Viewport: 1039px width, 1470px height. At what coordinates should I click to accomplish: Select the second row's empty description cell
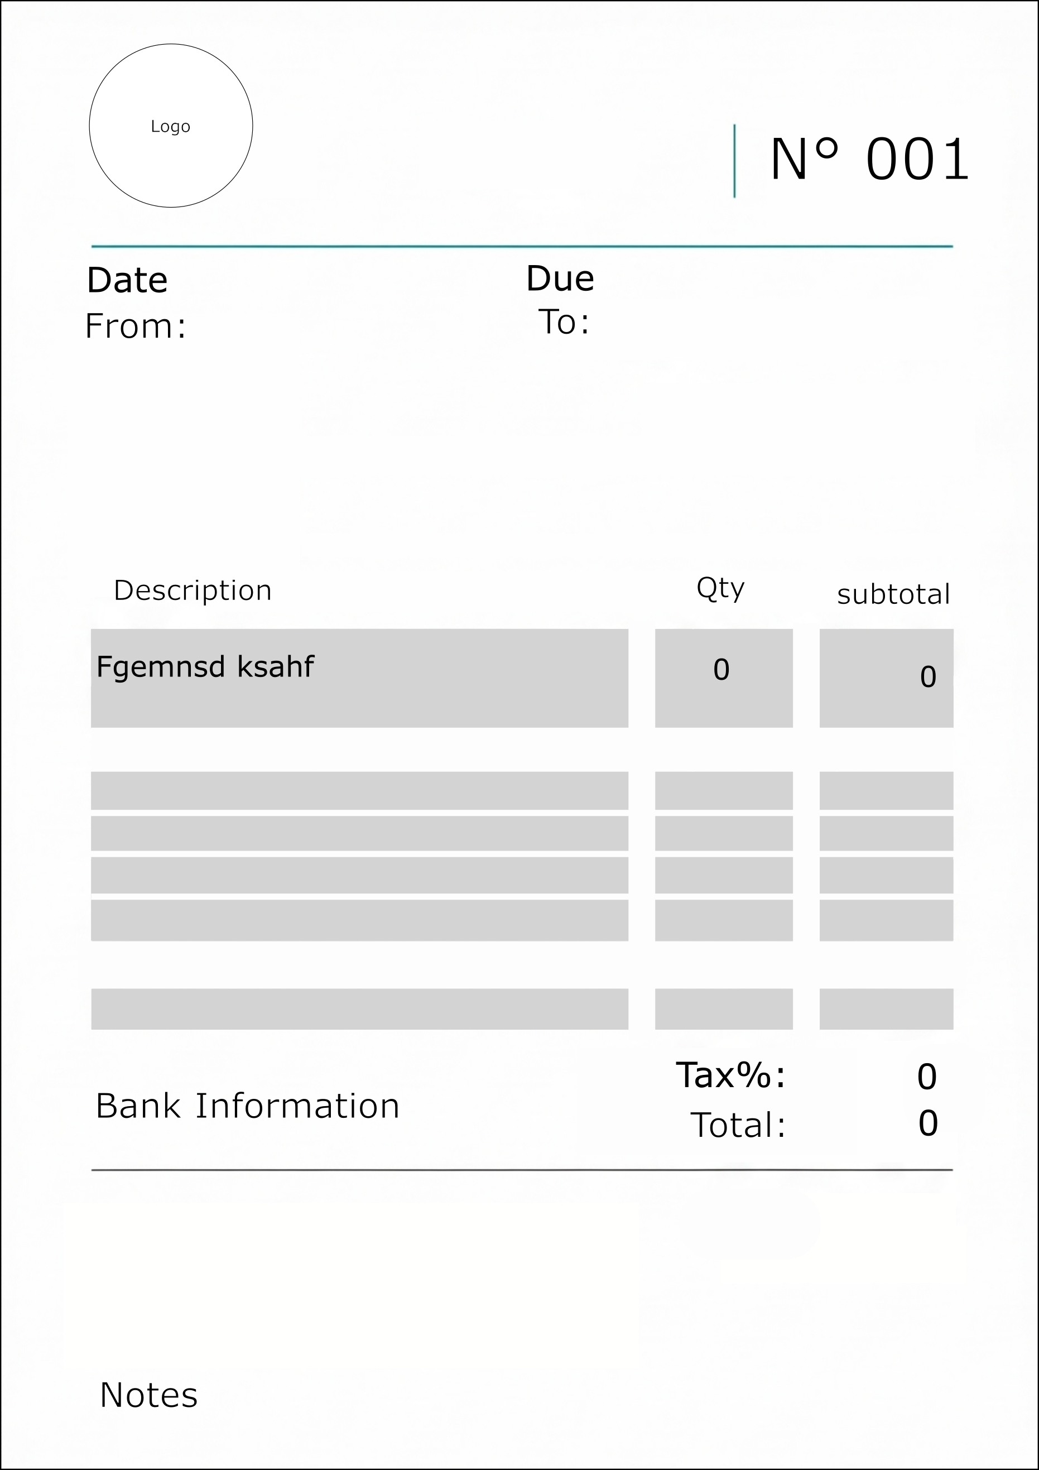(x=359, y=791)
